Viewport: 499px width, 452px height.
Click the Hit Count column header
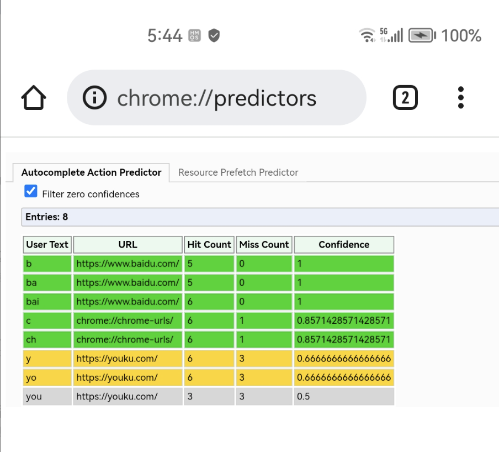pos(209,245)
